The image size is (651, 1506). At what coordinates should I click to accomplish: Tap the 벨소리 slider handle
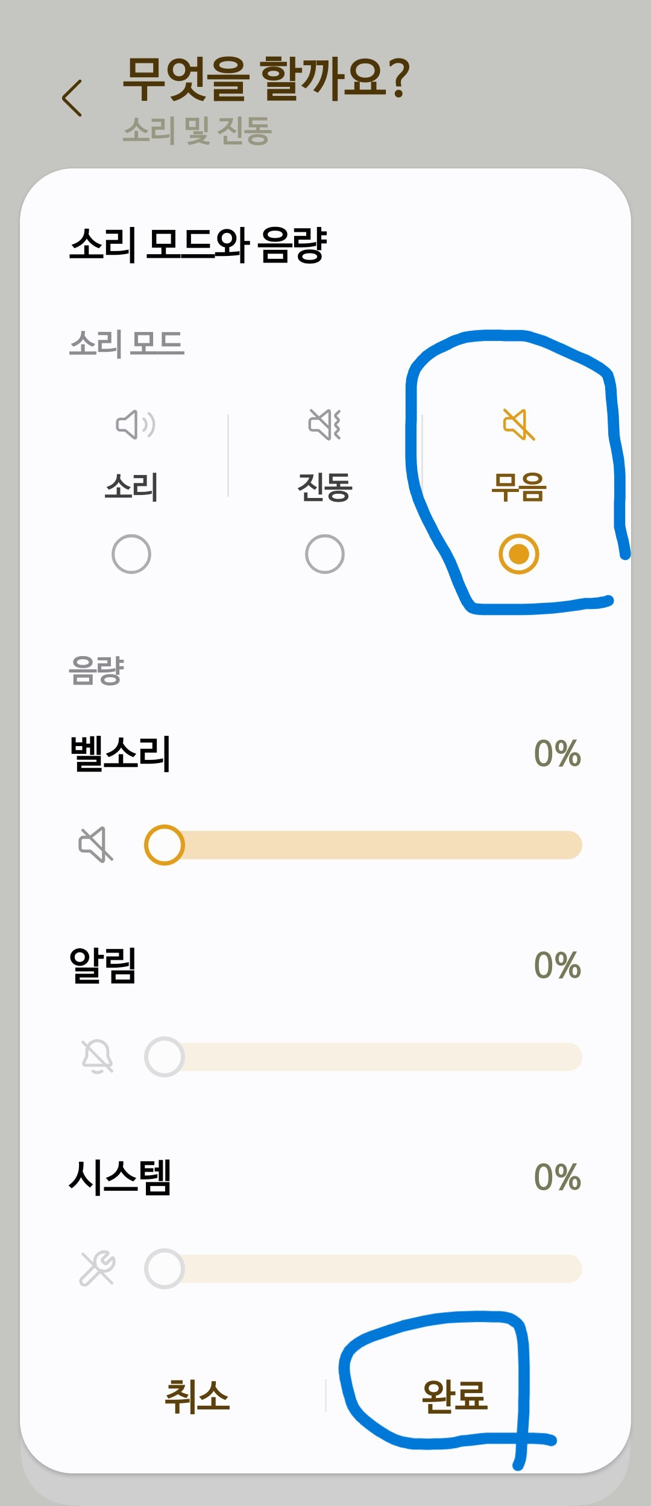click(164, 844)
